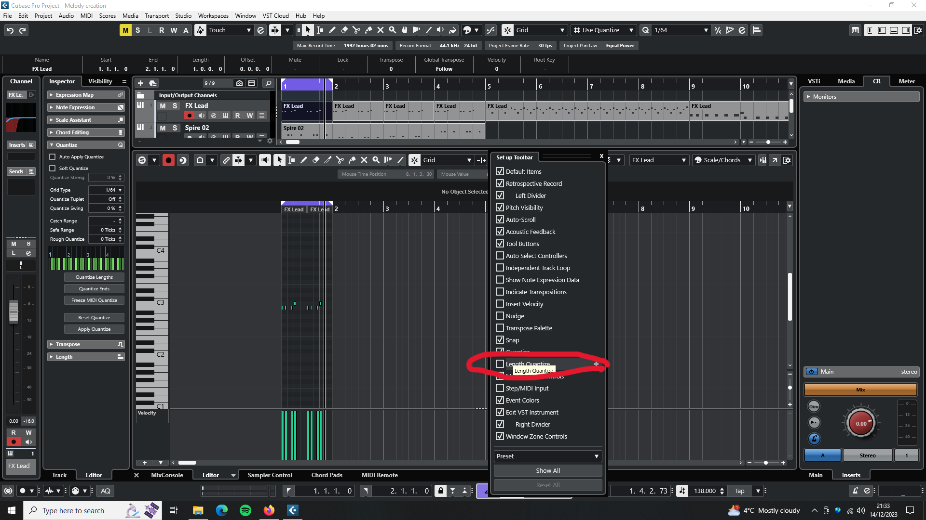Select the Split scissors tool in main toolbar

[x=356, y=30]
